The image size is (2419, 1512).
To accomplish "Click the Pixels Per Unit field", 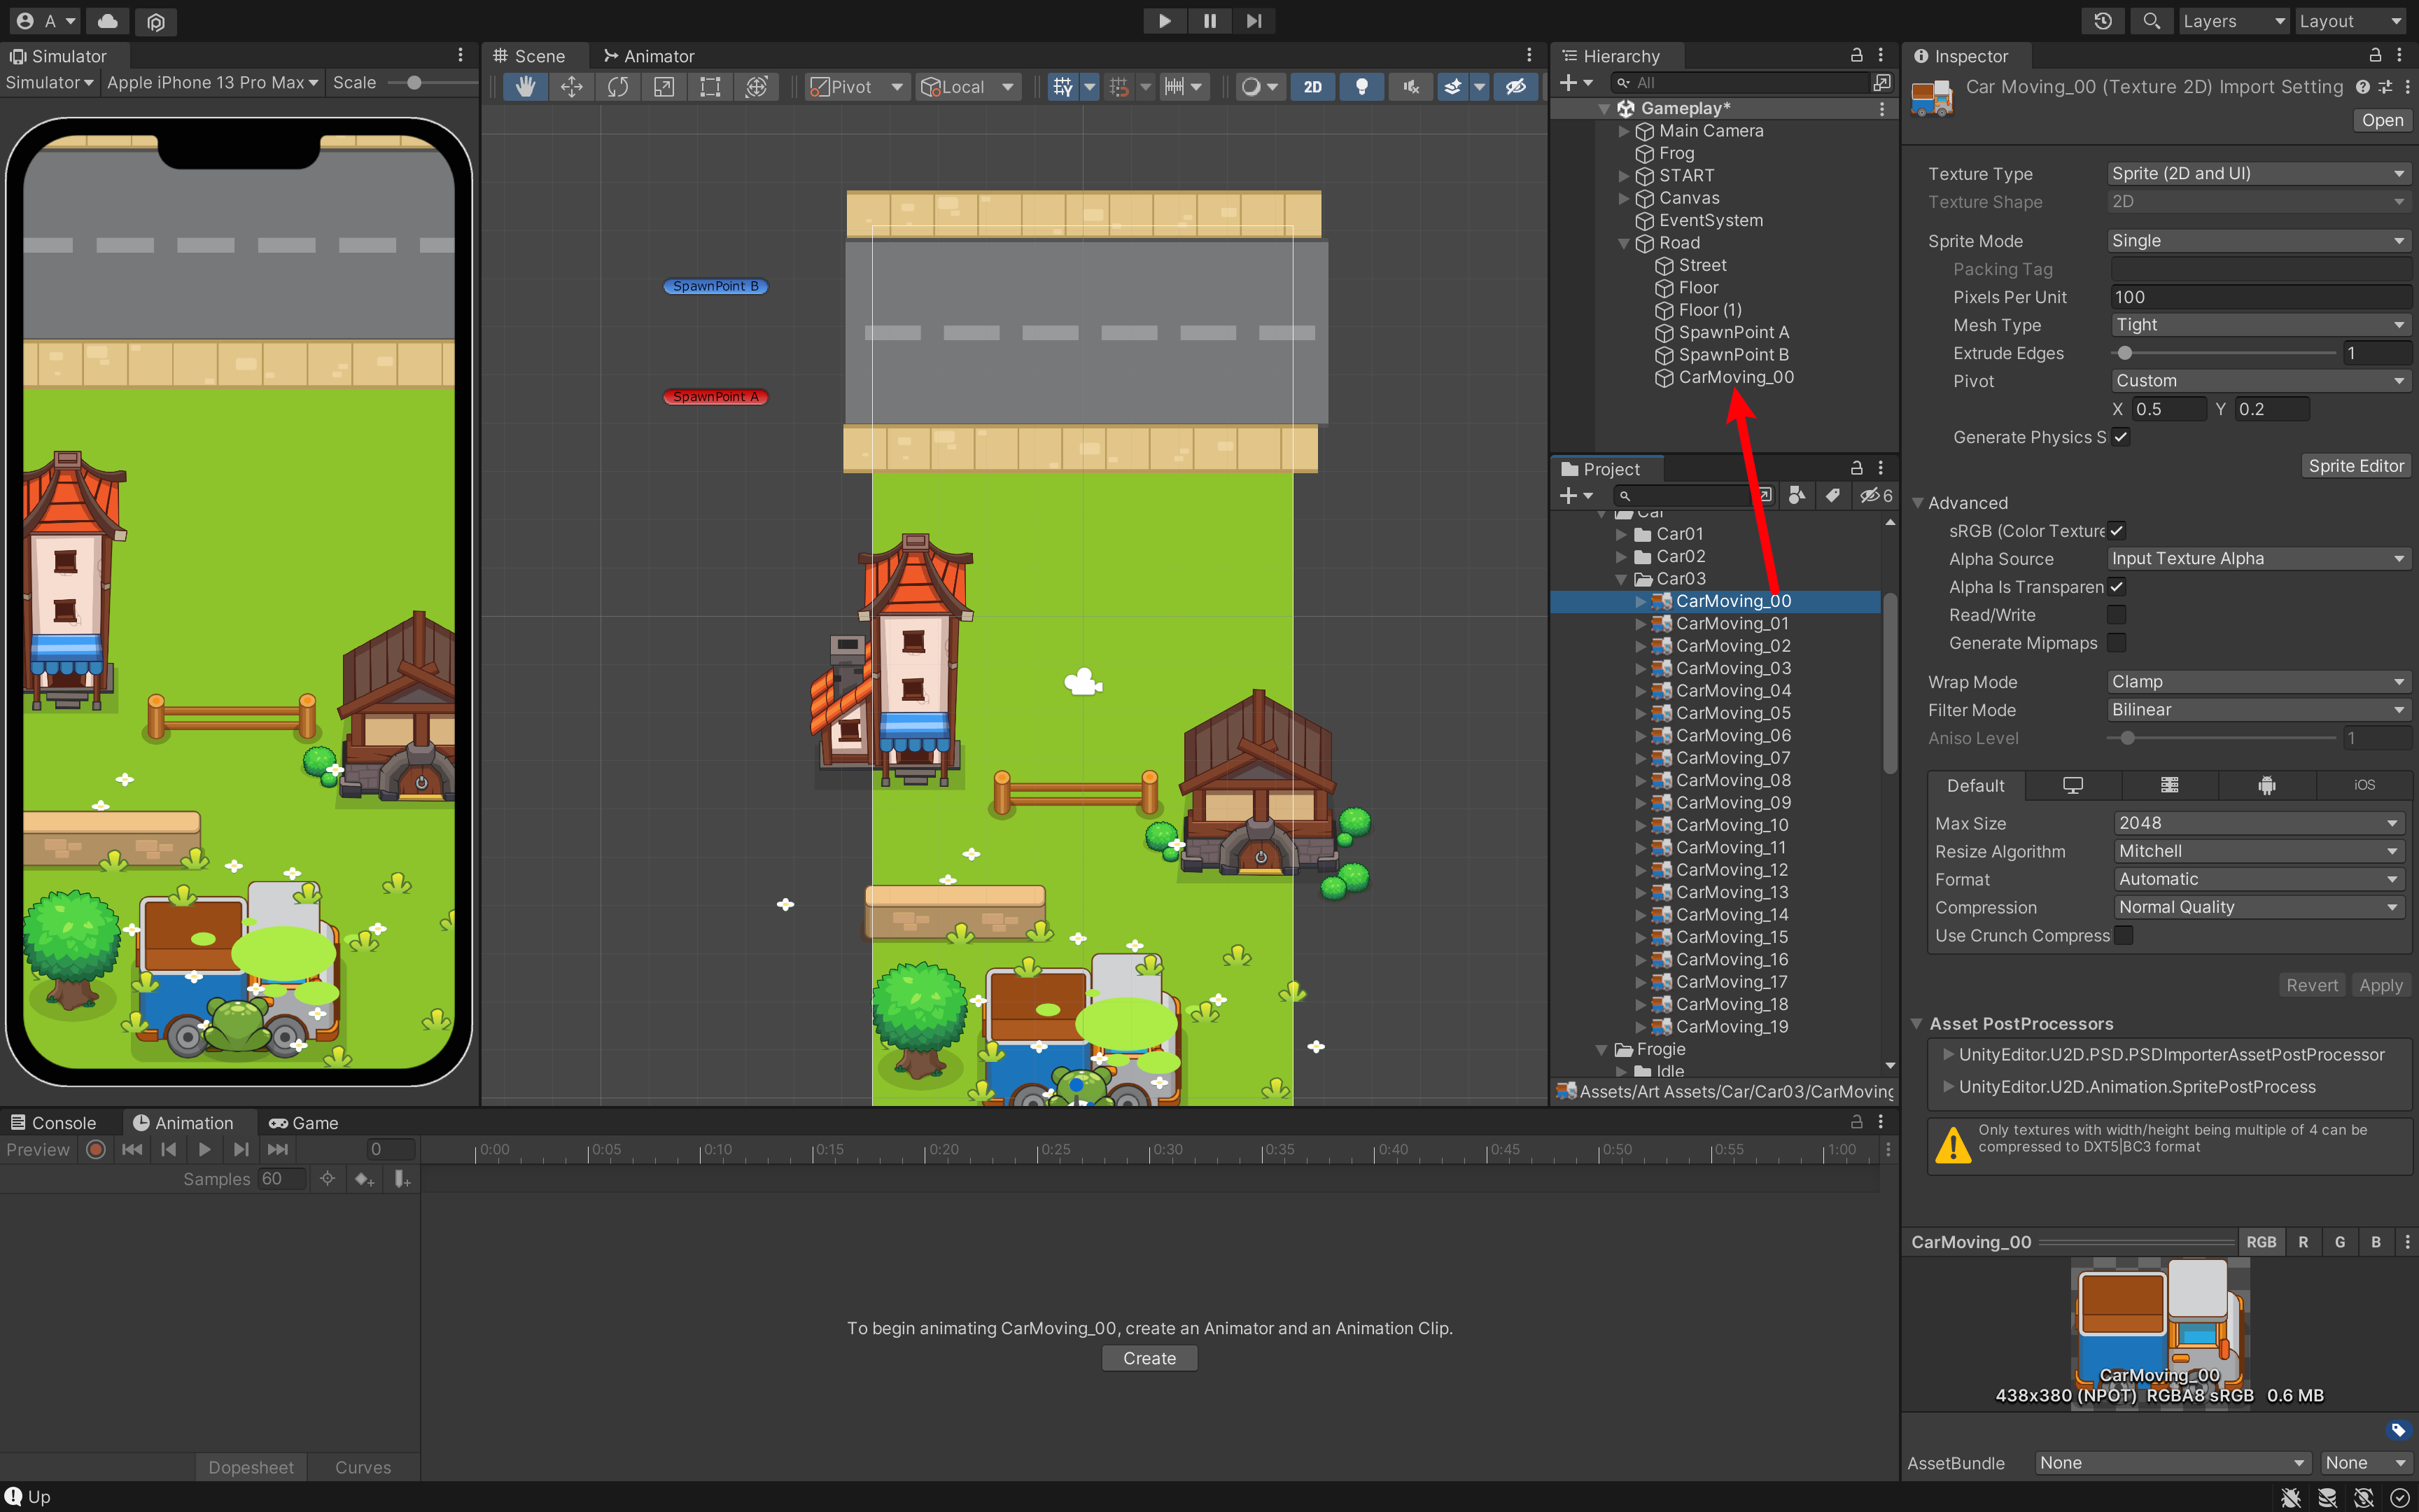I will pyautogui.click(x=2261, y=297).
